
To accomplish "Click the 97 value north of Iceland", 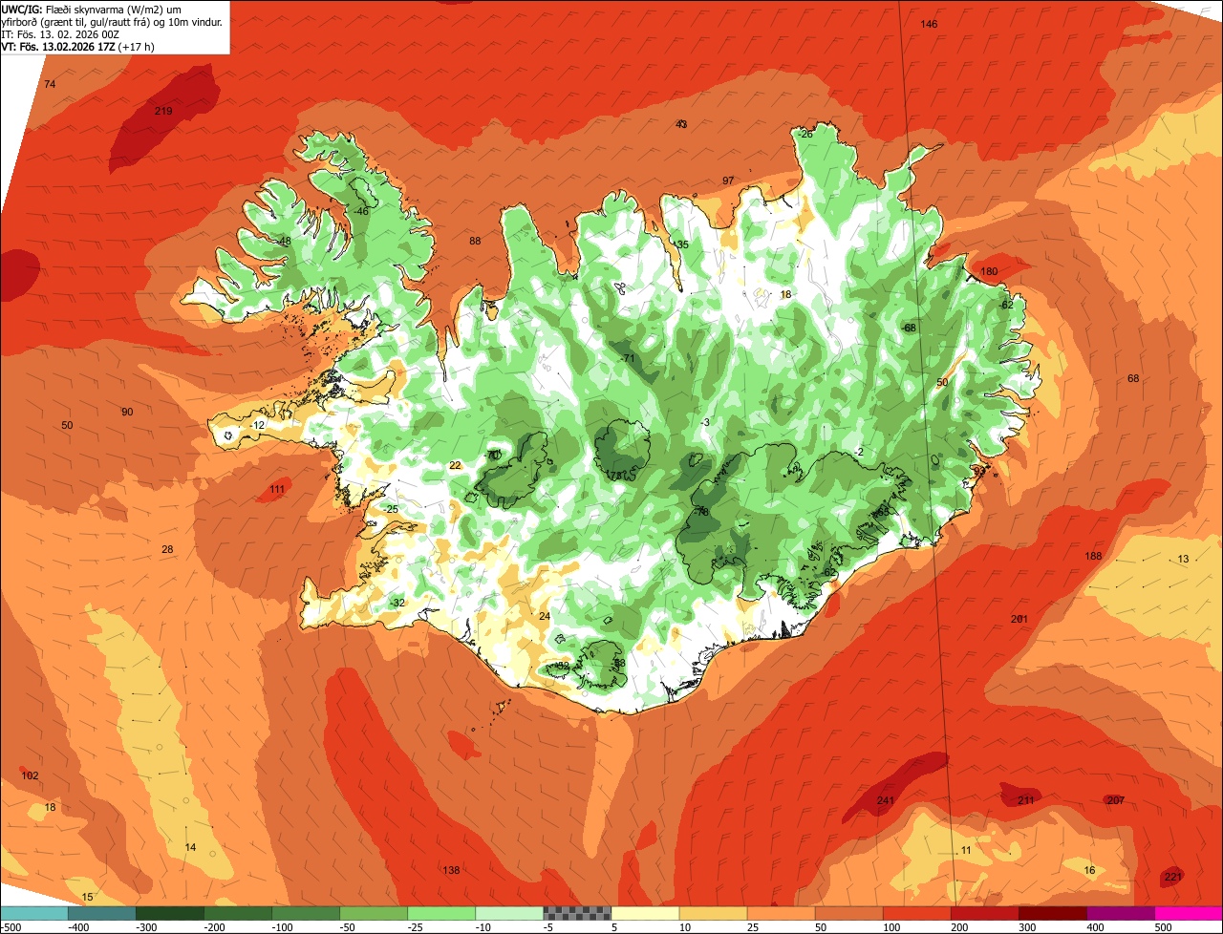I will coord(728,180).
